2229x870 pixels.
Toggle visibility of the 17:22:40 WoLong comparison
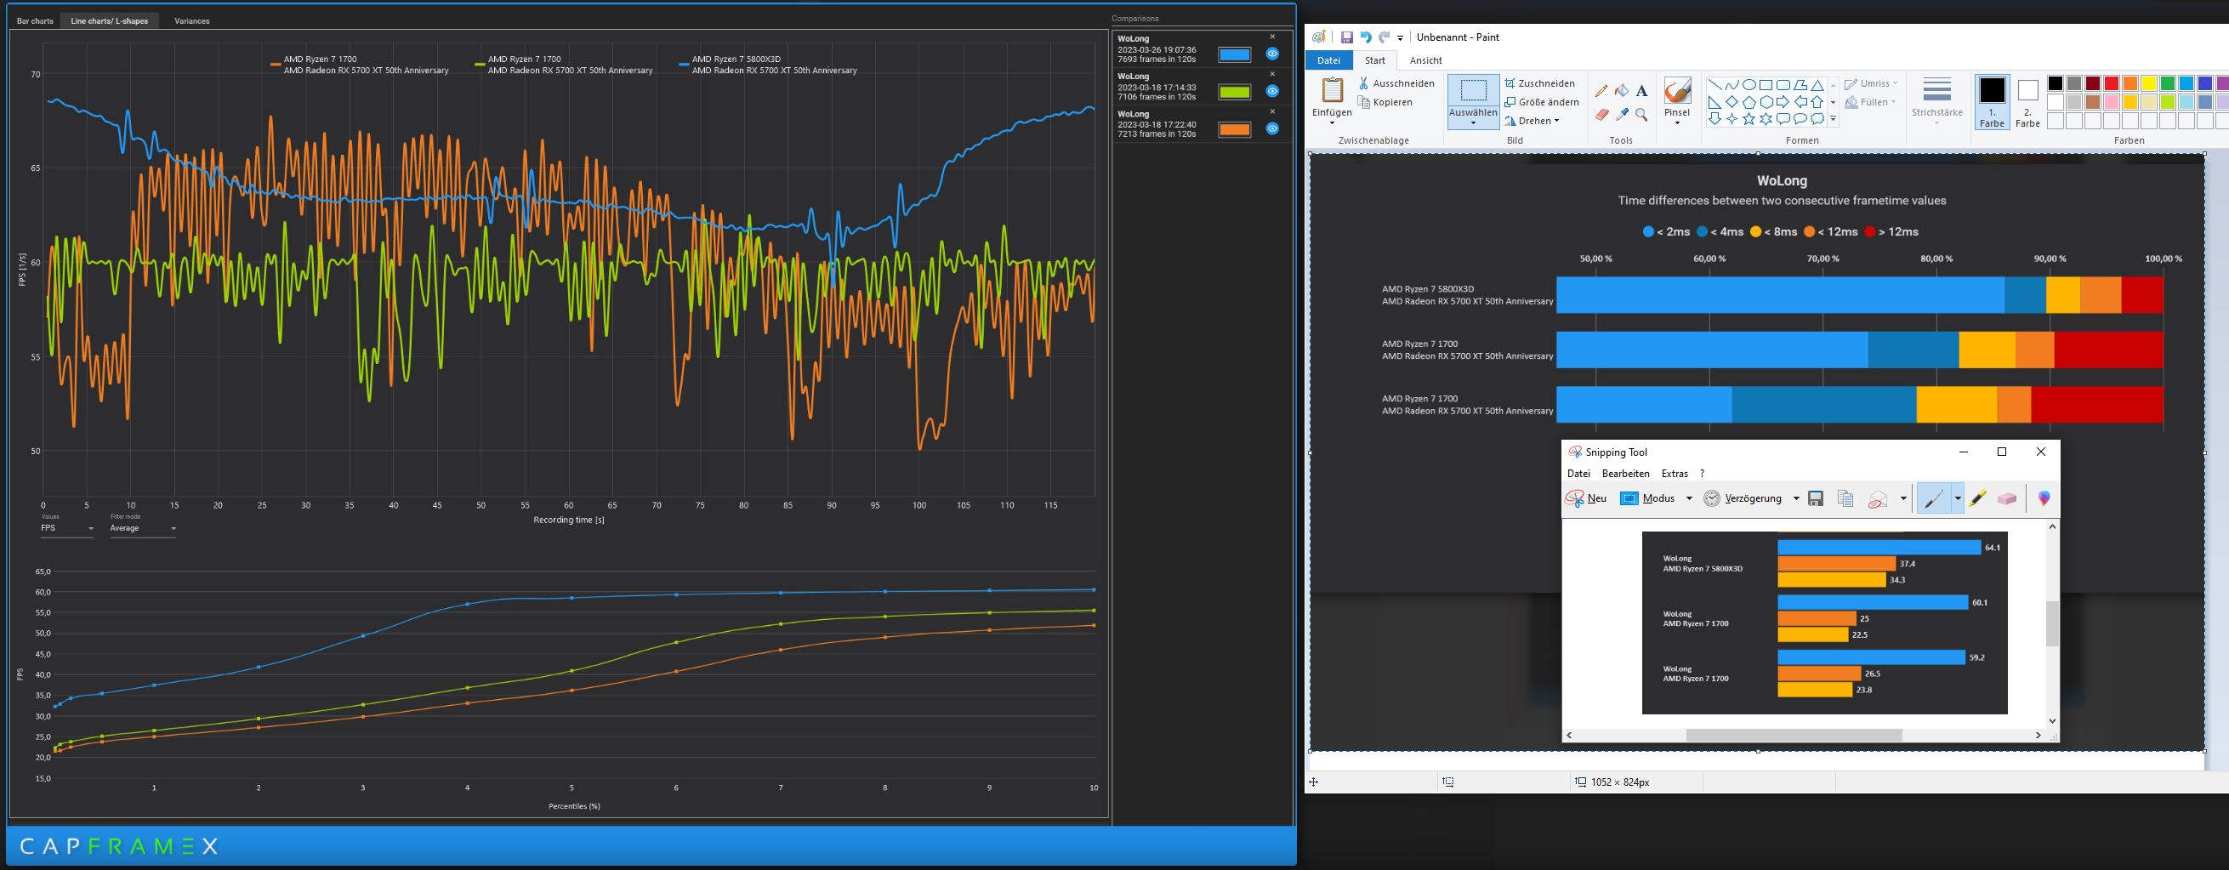coord(1272,129)
